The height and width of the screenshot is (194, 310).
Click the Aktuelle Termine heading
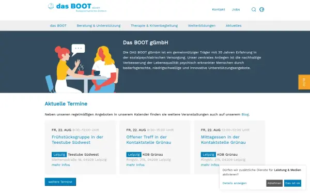click(x=66, y=104)
